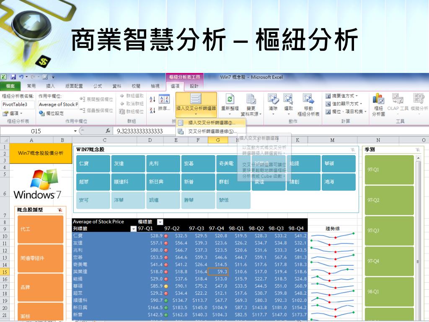
Task: Select column G header
Action: 218,140
